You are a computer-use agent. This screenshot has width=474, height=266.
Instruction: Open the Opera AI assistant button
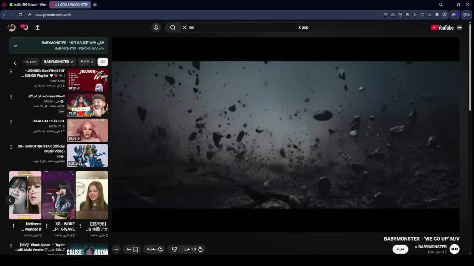pyautogui.click(x=466, y=15)
